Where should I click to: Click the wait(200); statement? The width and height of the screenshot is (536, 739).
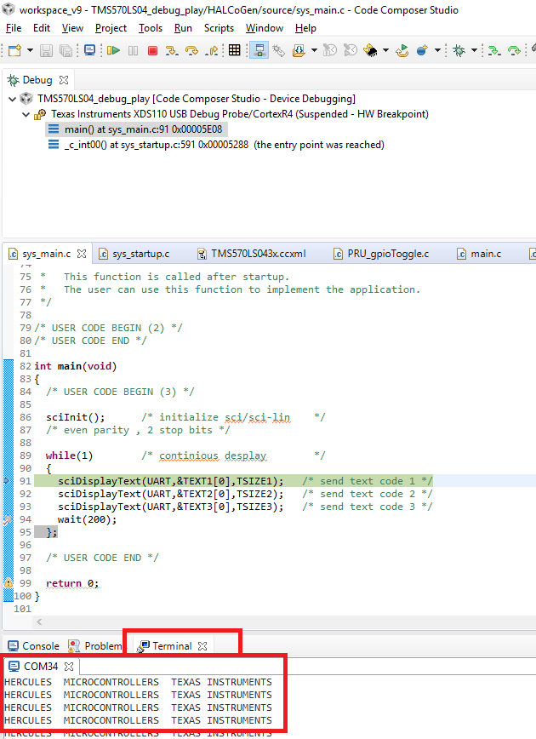[x=87, y=519]
